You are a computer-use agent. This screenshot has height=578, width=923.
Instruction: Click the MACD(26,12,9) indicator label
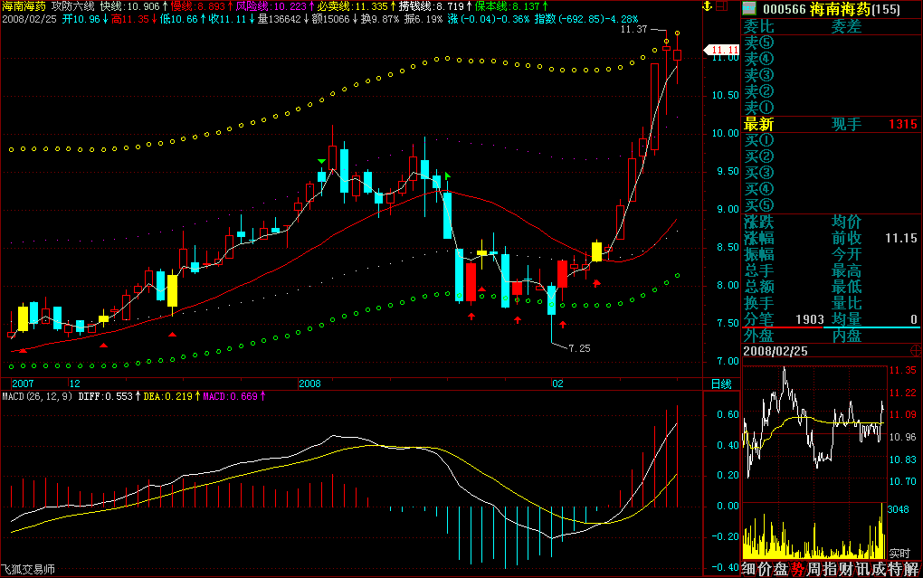click(x=37, y=396)
